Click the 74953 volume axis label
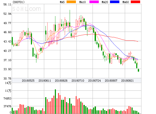The image size is (156, 114). [7, 98]
